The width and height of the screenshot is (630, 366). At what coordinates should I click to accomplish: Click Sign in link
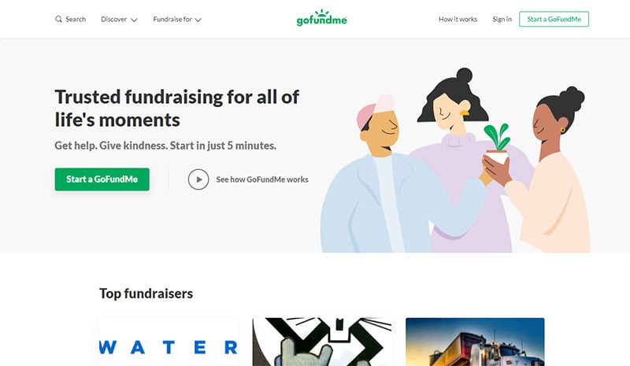[x=502, y=20]
